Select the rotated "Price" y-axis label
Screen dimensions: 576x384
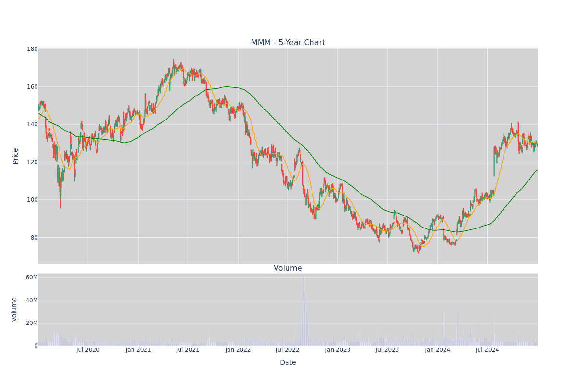pos(16,156)
